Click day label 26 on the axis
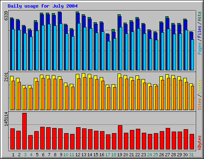This screenshot has width=204, height=159. pyautogui.click(x=161, y=155)
